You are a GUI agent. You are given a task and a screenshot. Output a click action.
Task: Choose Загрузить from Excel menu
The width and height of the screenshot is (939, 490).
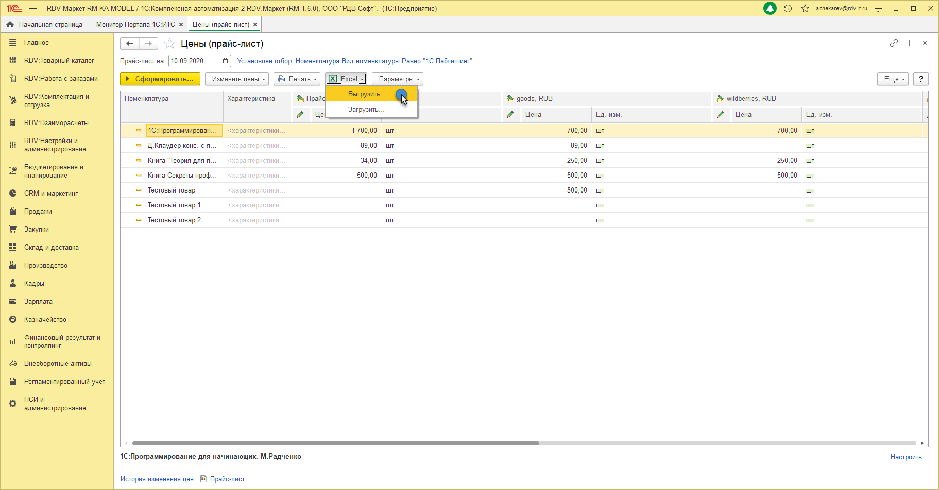[366, 110]
